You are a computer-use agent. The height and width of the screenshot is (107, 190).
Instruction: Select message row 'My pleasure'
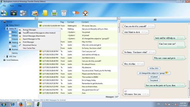[78, 67]
